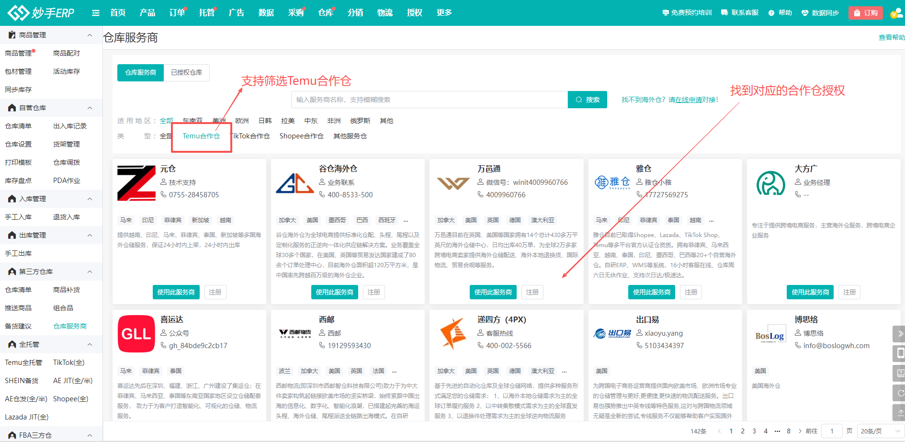Image resolution: width=905 pixels, height=442 pixels.
Task: Collapse the 自营仓库 sidebar section
Action: (90, 108)
